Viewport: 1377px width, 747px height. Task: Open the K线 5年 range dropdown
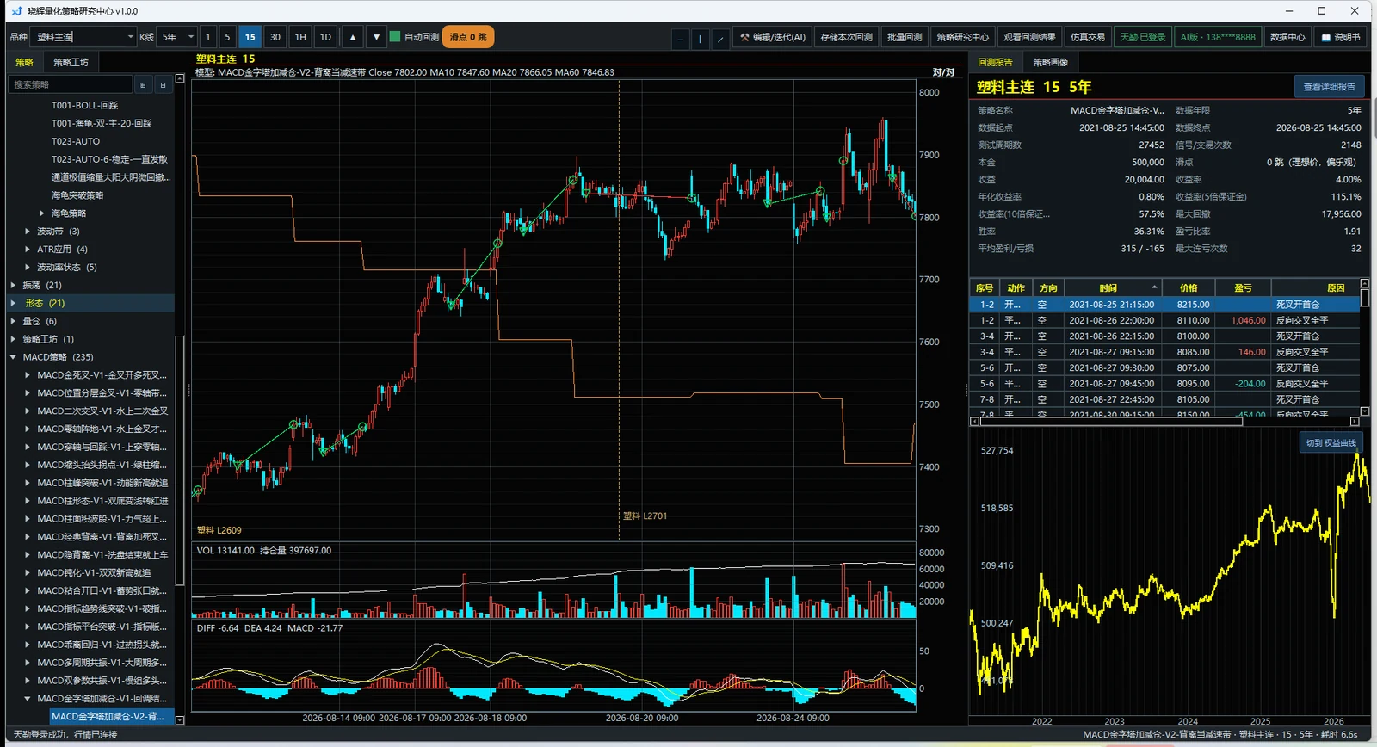pyautogui.click(x=177, y=37)
